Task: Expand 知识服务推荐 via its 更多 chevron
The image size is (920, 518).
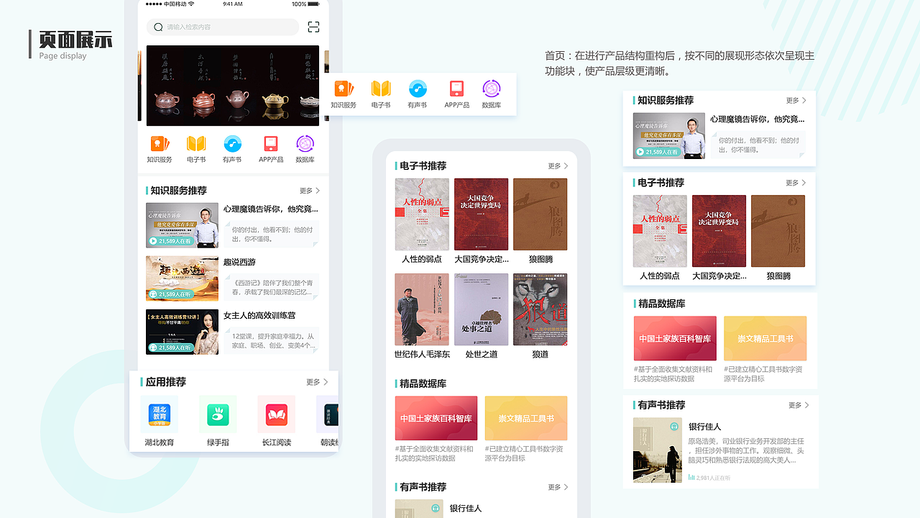Action: 315,191
